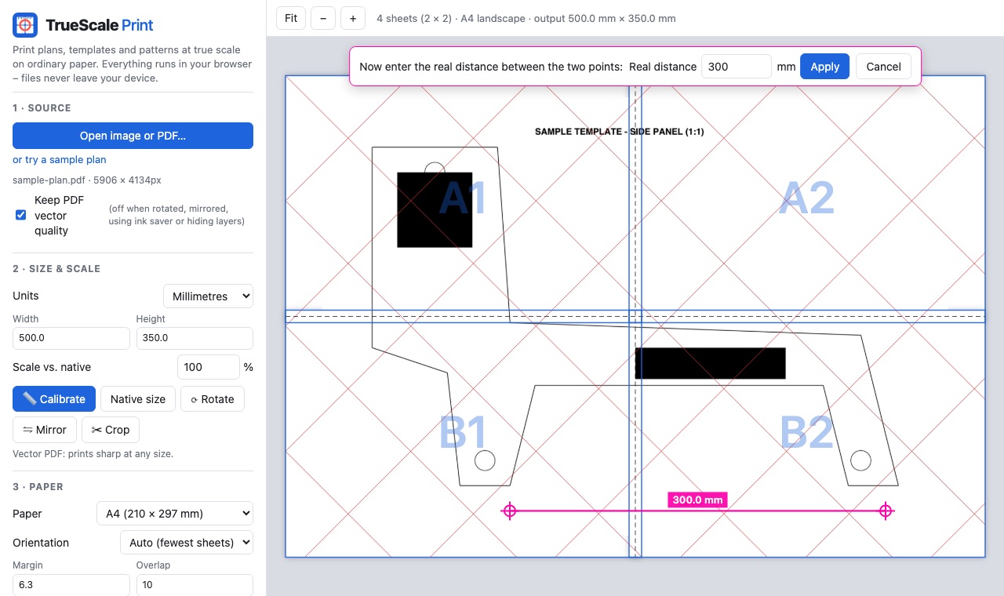The width and height of the screenshot is (1004, 596).
Task: Open the Orientation dropdown
Action: [x=187, y=543]
